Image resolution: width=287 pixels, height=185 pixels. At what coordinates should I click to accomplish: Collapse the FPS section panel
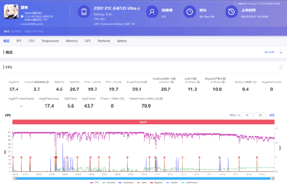(281, 67)
